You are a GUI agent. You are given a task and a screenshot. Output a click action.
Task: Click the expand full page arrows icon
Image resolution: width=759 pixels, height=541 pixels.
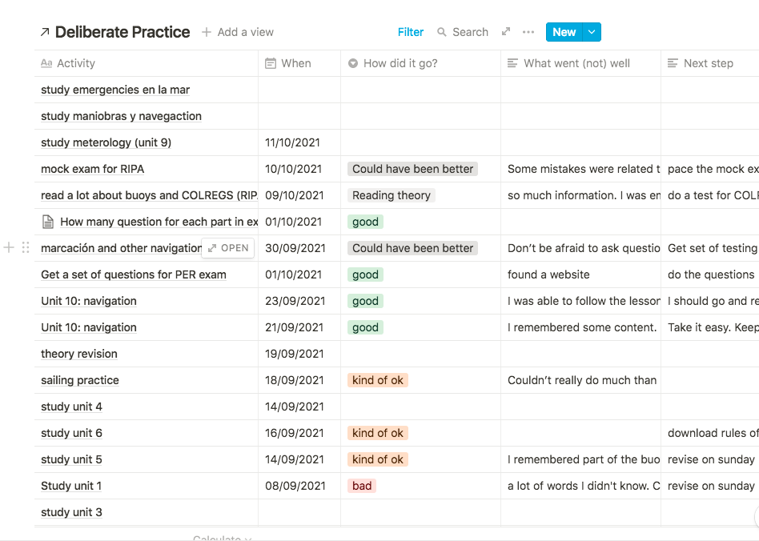click(506, 32)
